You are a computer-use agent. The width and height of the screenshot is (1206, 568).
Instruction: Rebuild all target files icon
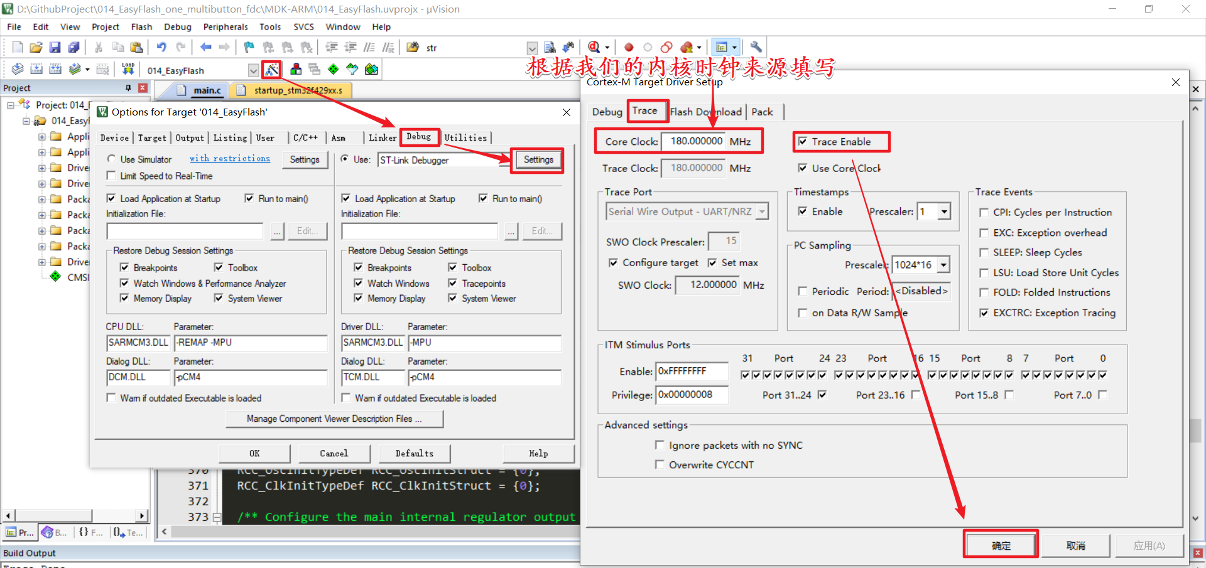click(x=55, y=69)
